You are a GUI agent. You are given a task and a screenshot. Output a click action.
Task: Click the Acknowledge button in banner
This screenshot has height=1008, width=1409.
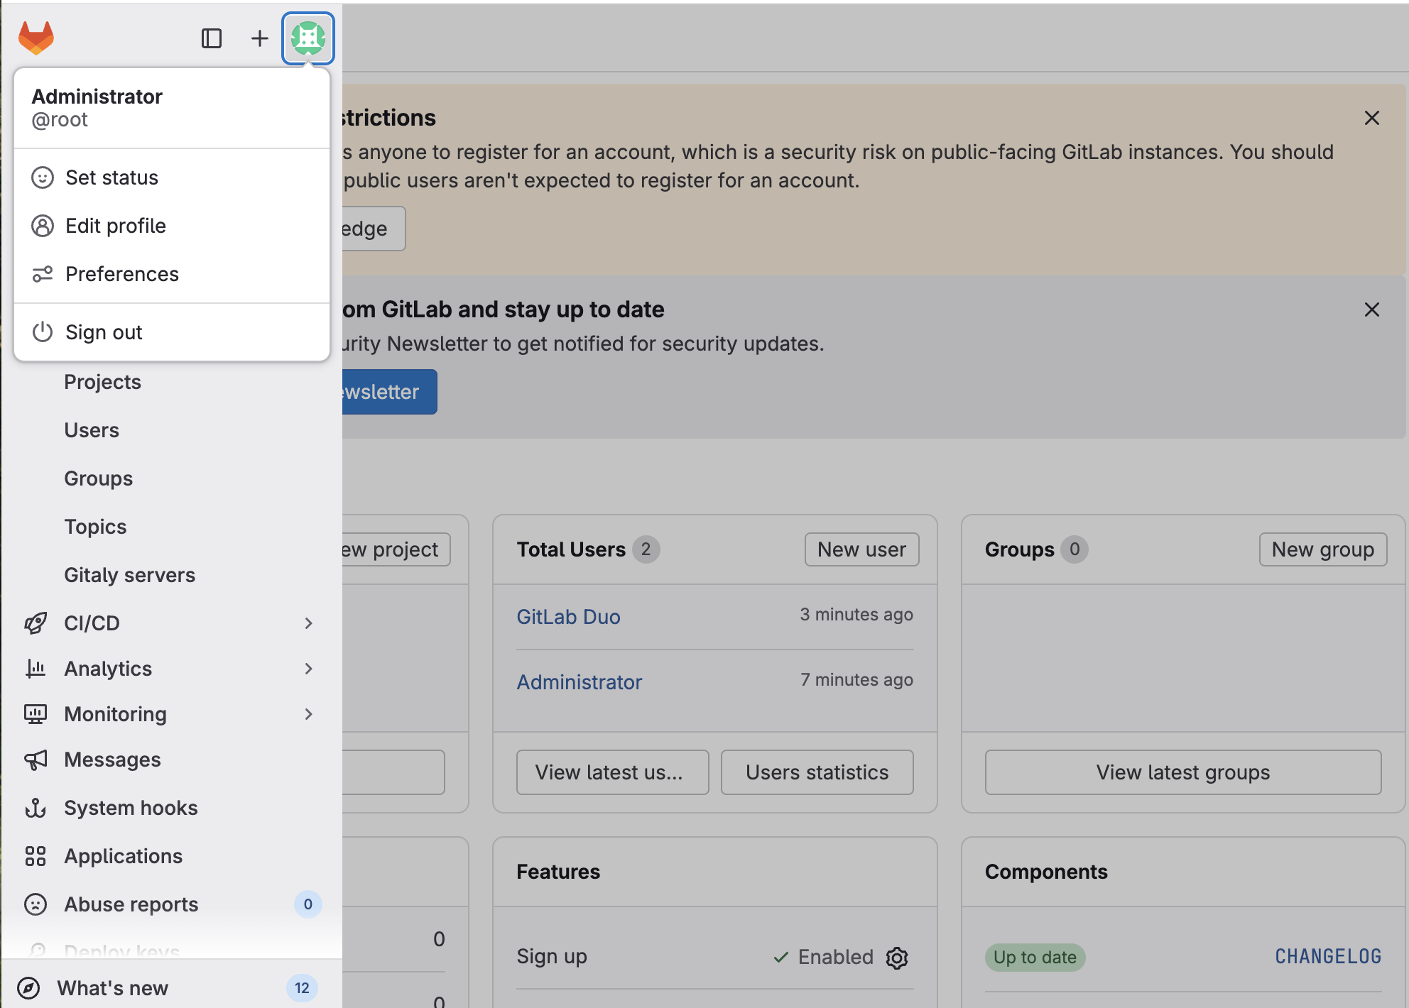(x=374, y=229)
